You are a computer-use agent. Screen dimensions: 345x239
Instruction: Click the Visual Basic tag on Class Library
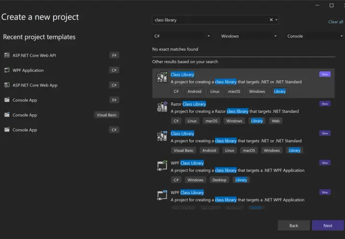pyautogui.click(x=184, y=151)
